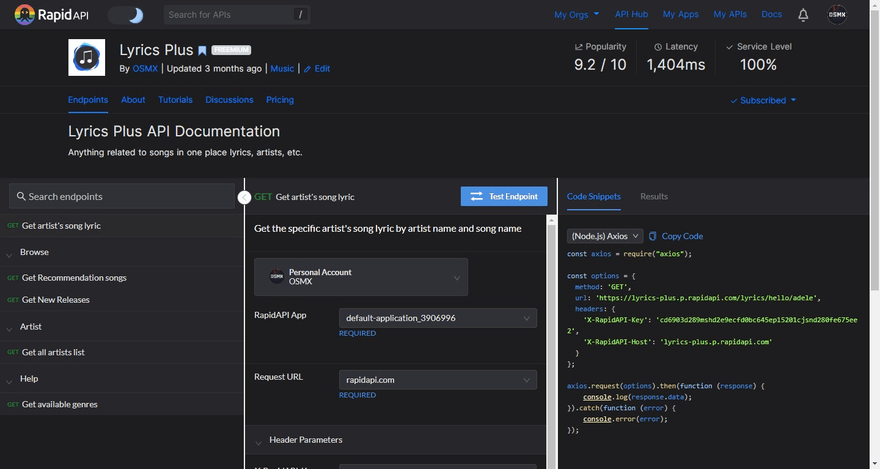Image resolution: width=880 pixels, height=469 pixels.
Task: Toggle dark mode moon switch
Action: tap(126, 15)
